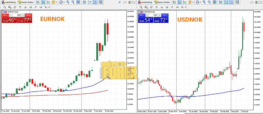Increase lot volume on EURNOK panel

coord(23,15)
